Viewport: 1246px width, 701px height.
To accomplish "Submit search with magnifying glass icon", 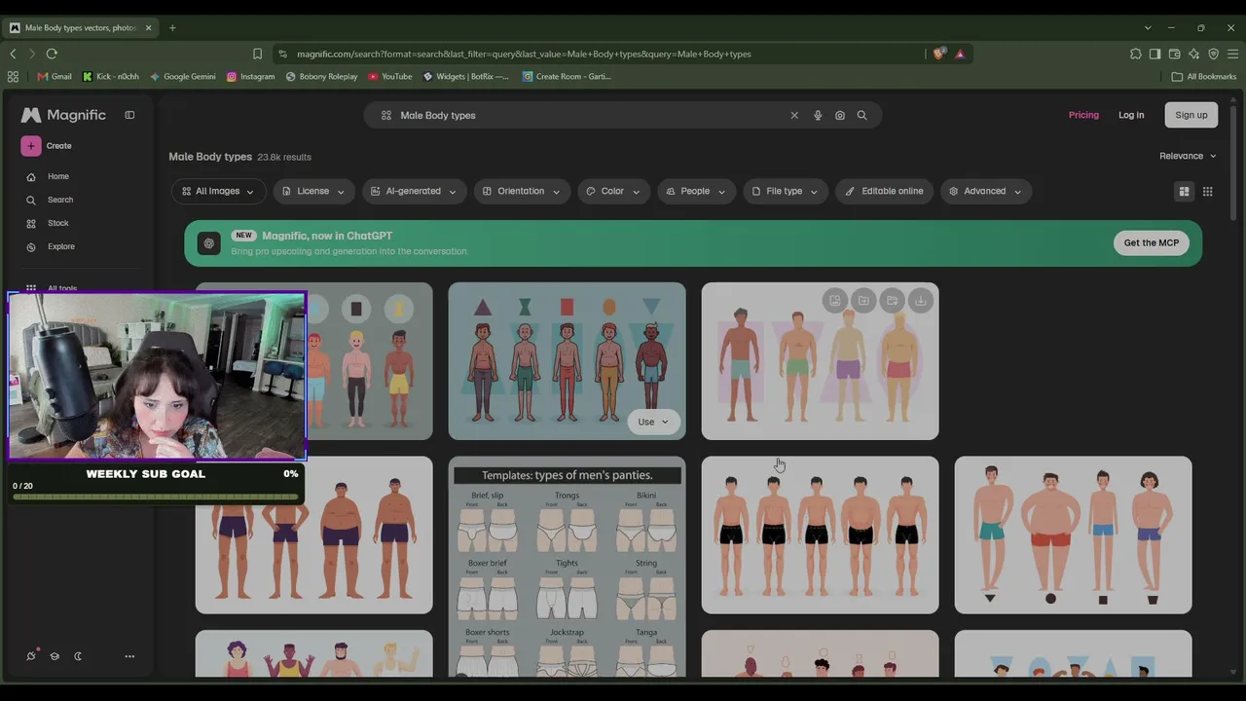I will click(861, 115).
